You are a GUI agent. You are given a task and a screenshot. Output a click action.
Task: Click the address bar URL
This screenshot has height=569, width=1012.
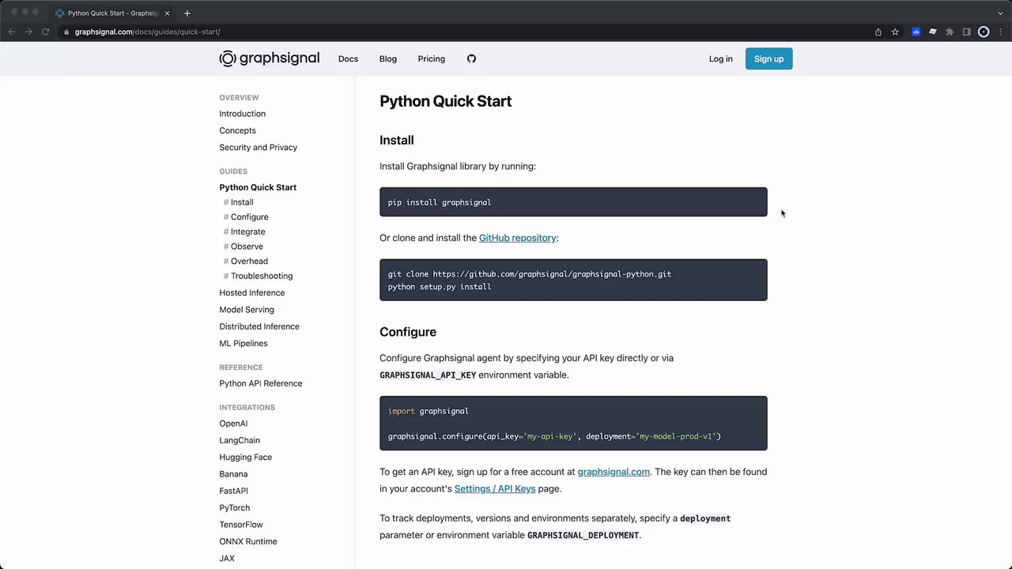[x=147, y=32]
